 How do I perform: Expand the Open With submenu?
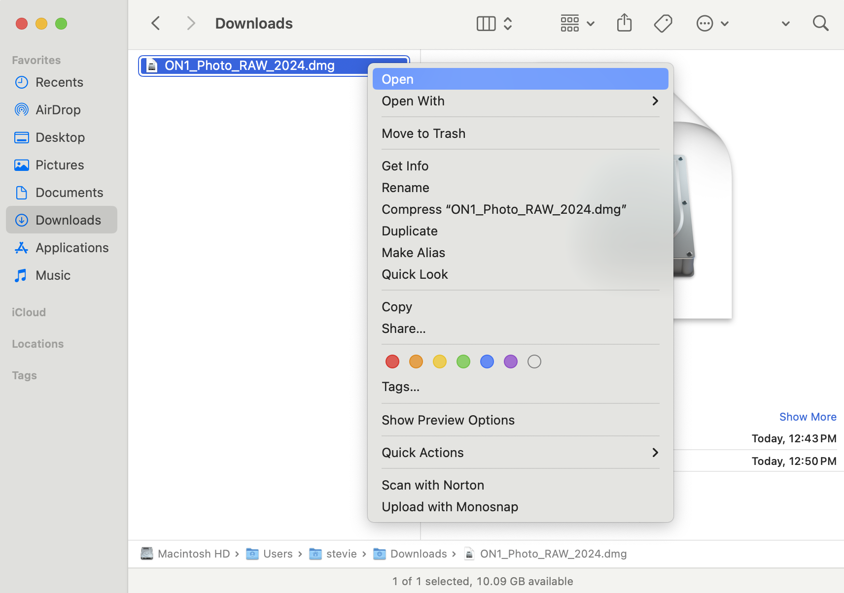pos(521,101)
